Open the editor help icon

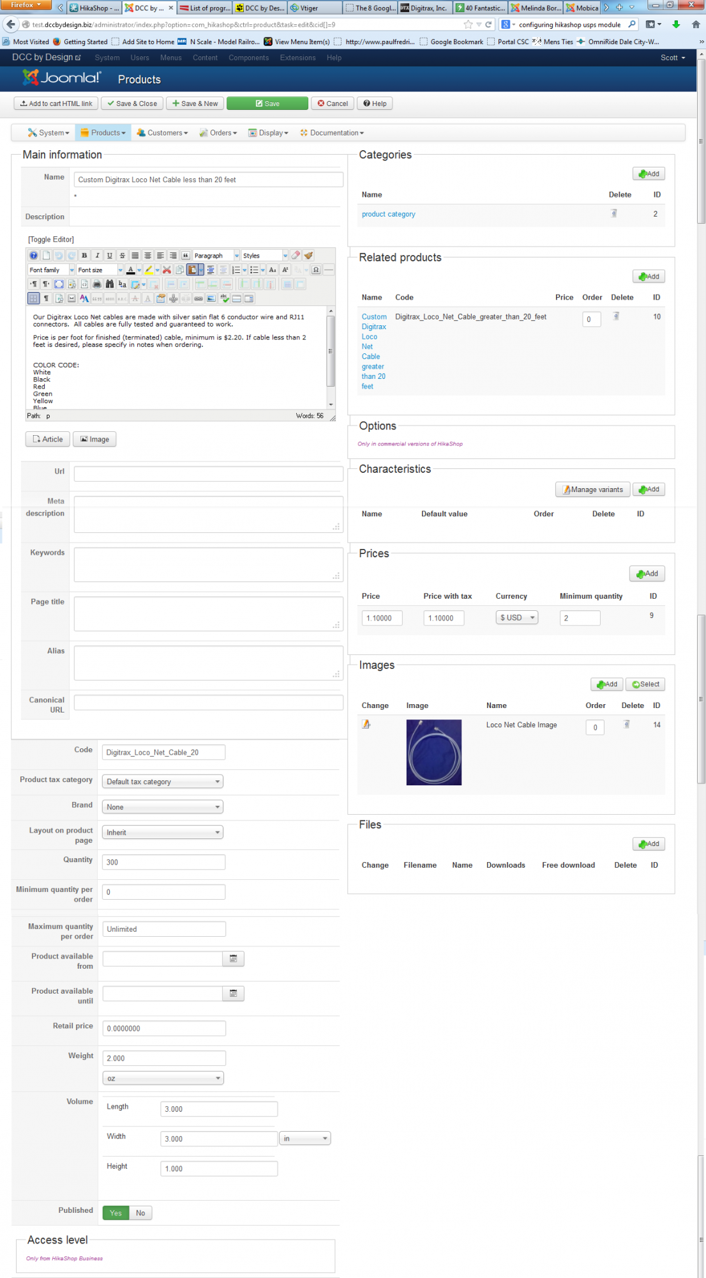33,256
